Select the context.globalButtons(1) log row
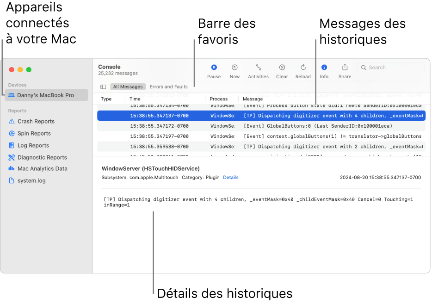The width and height of the screenshot is (432, 304). (x=261, y=136)
